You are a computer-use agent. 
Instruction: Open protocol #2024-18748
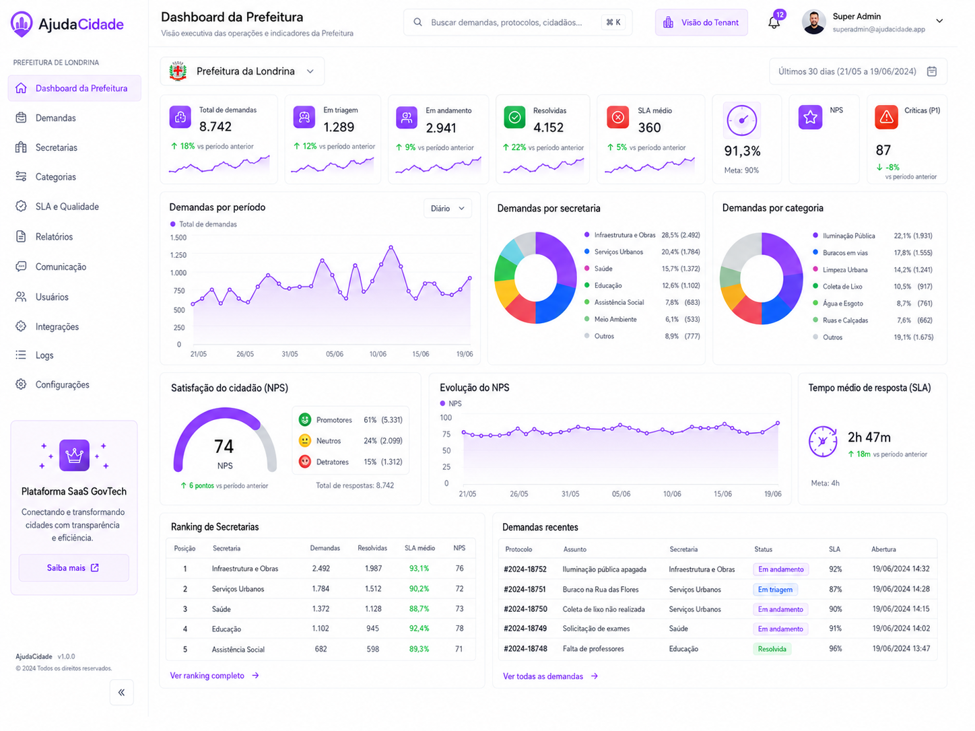pyautogui.click(x=525, y=650)
